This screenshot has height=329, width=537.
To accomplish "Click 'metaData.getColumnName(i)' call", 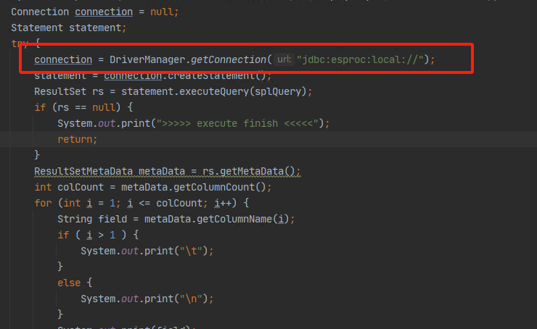I will pyautogui.click(x=216, y=219).
